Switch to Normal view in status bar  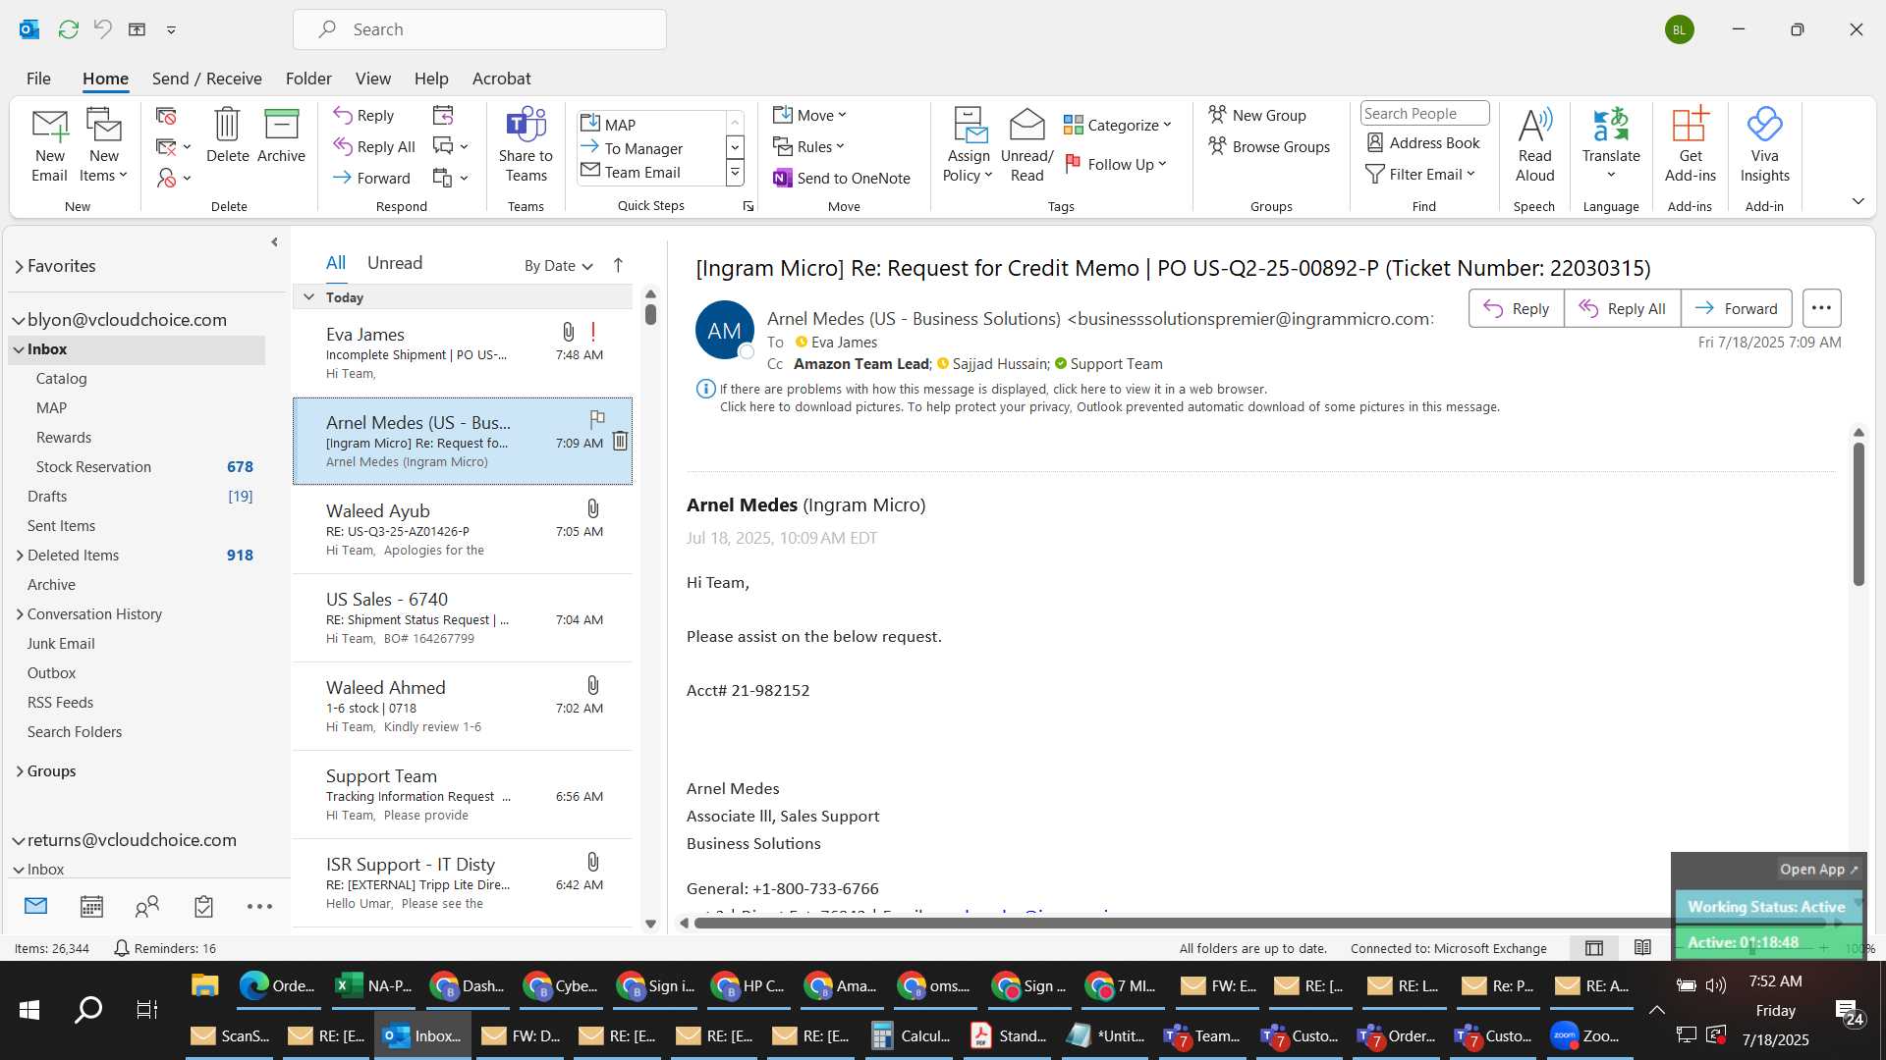pos(1594,948)
